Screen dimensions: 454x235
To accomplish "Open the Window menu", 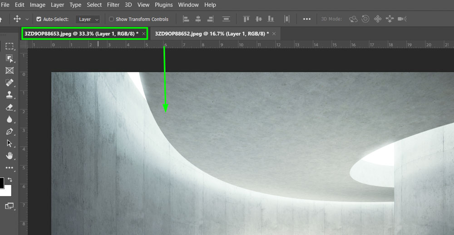I will coord(188,5).
